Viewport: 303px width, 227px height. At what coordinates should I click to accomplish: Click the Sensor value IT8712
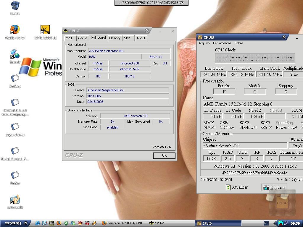[130, 76]
